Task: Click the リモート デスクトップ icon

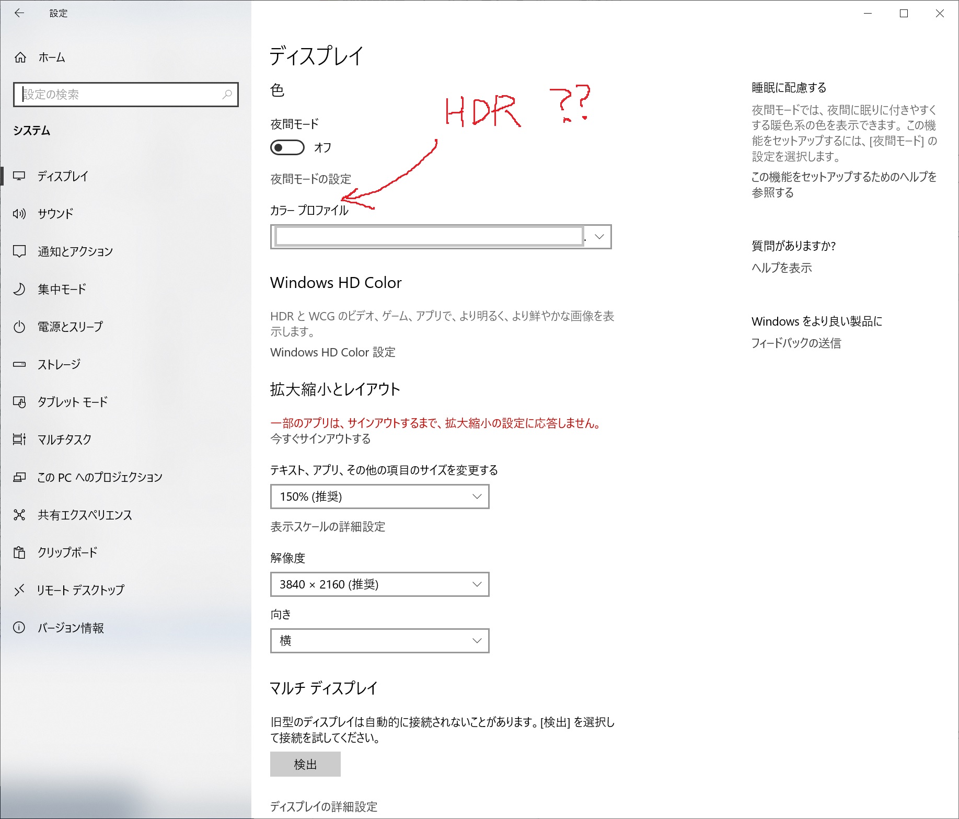Action: (x=19, y=590)
